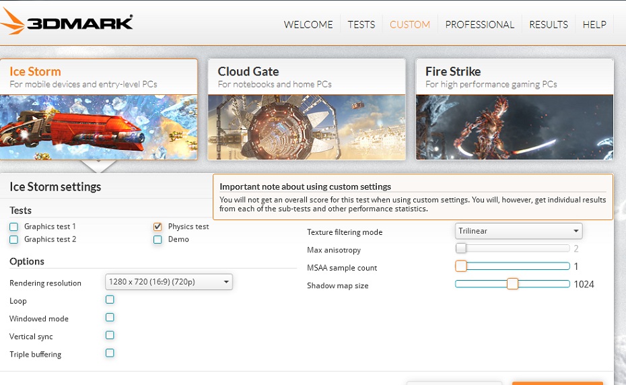
Task: Click the 3DMark logo
Action: click(x=67, y=22)
